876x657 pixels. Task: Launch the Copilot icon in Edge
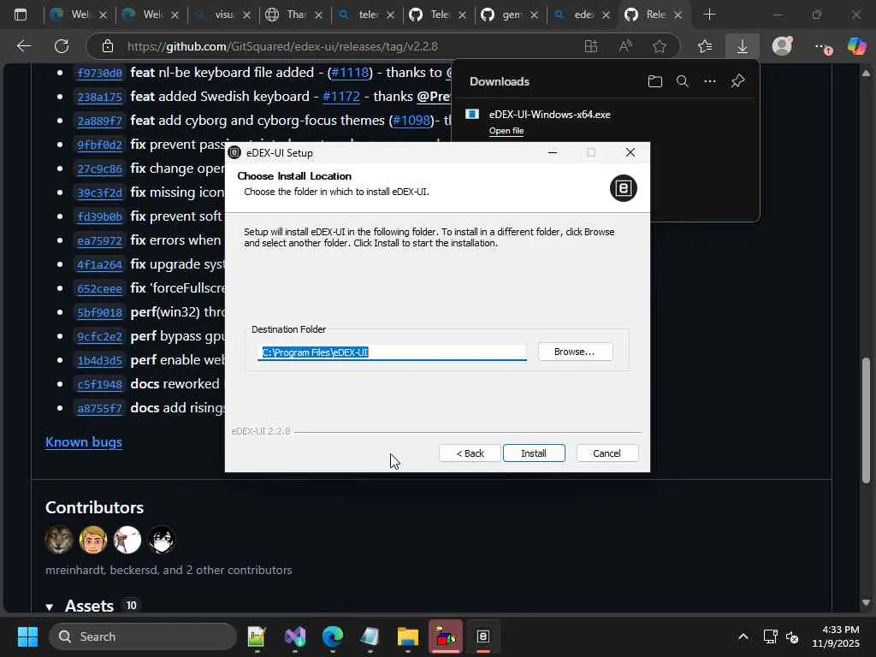click(855, 46)
